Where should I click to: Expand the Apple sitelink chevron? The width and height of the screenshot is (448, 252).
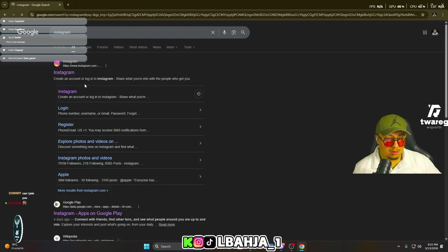pos(200,176)
